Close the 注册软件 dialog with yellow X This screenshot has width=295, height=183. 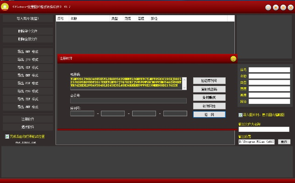(233, 59)
